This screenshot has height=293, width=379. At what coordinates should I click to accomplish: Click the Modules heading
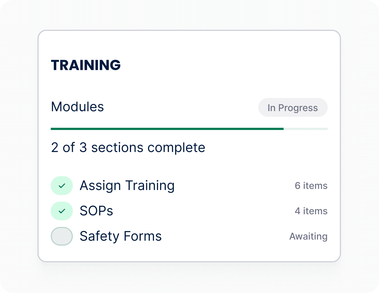[x=78, y=107]
